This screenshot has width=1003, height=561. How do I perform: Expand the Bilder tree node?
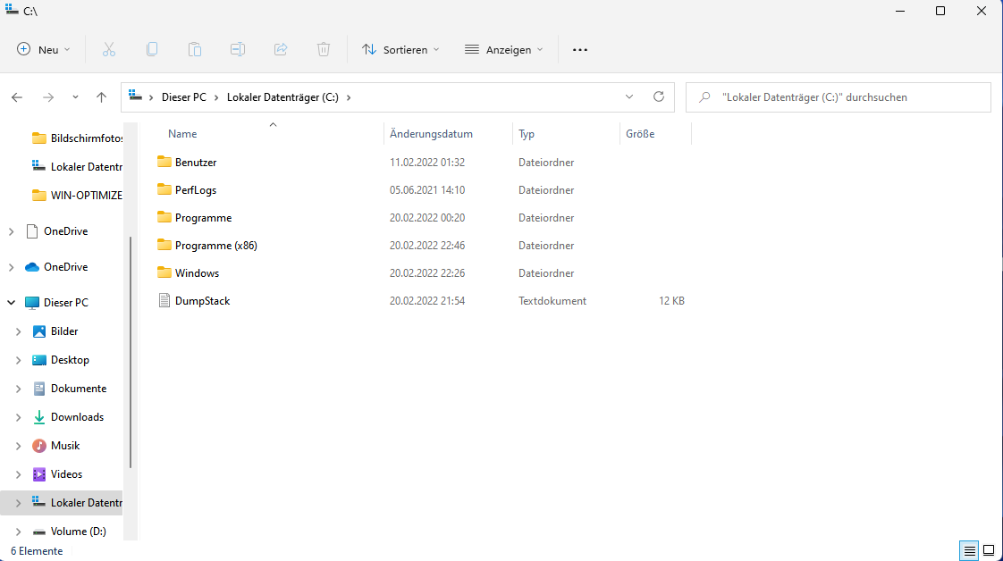click(18, 331)
